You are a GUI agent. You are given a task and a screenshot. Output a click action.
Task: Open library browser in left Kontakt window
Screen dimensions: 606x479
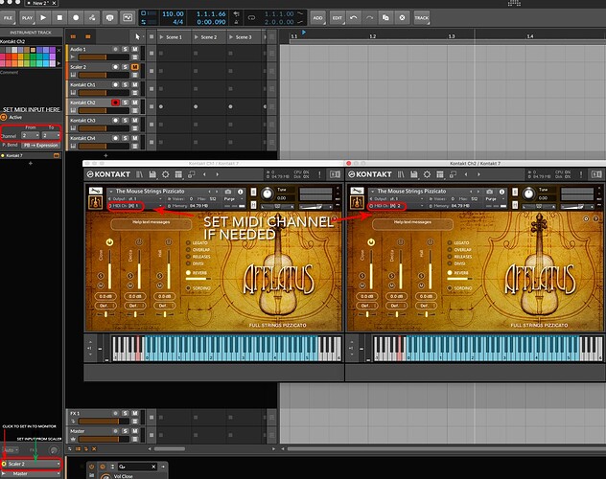click(x=140, y=174)
